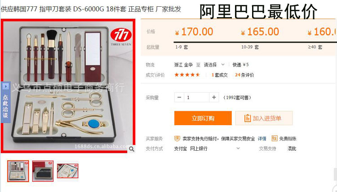Click the 立即订购 order button

203,118
